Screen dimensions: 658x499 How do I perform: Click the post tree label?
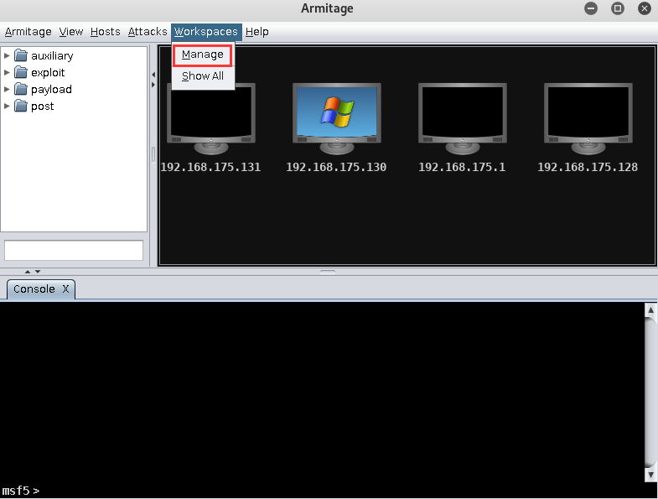[x=43, y=107]
